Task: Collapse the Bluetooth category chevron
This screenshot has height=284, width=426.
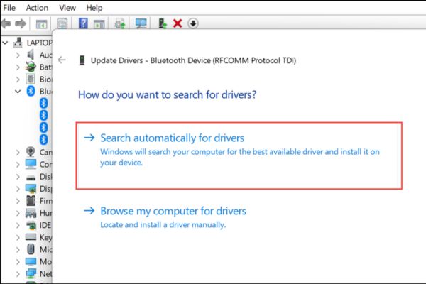Action: coord(18,92)
